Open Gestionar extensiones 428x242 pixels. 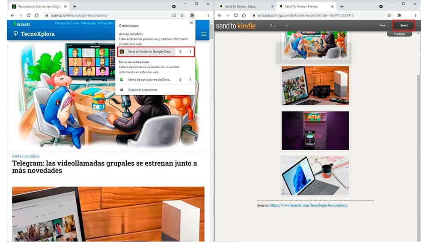click(x=143, y=90)
